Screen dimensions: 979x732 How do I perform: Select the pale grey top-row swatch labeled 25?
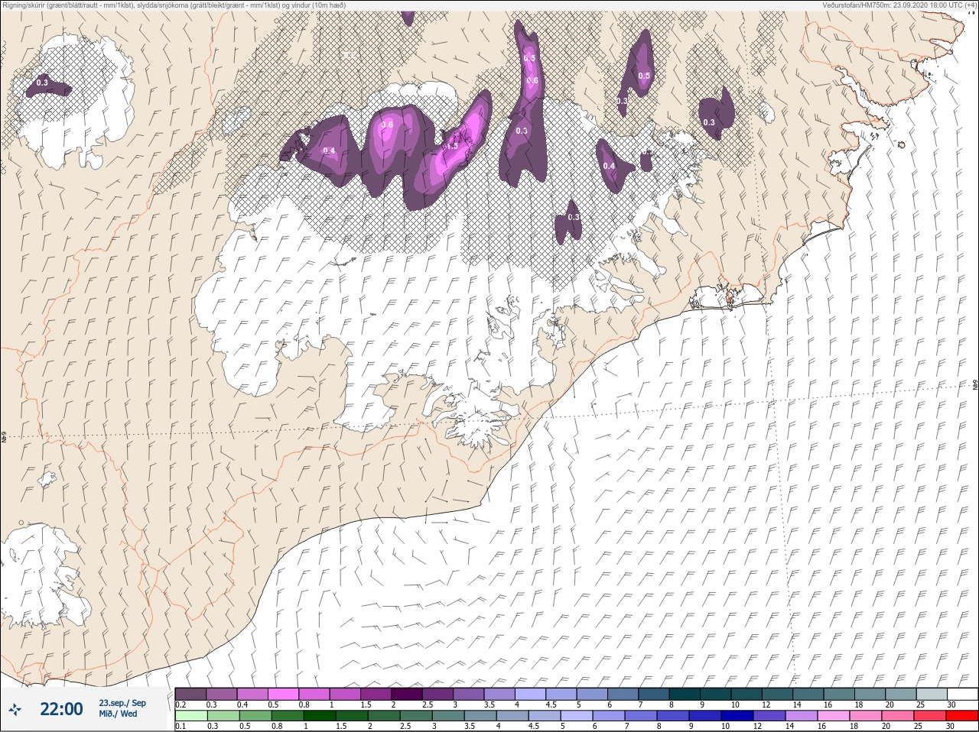coord(932,694)
